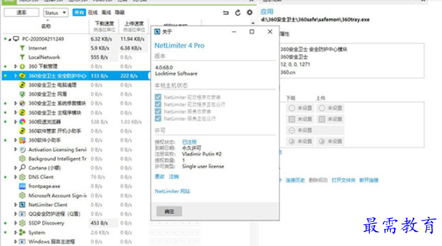Click the 更改 license link

click(x=159, y=176)
